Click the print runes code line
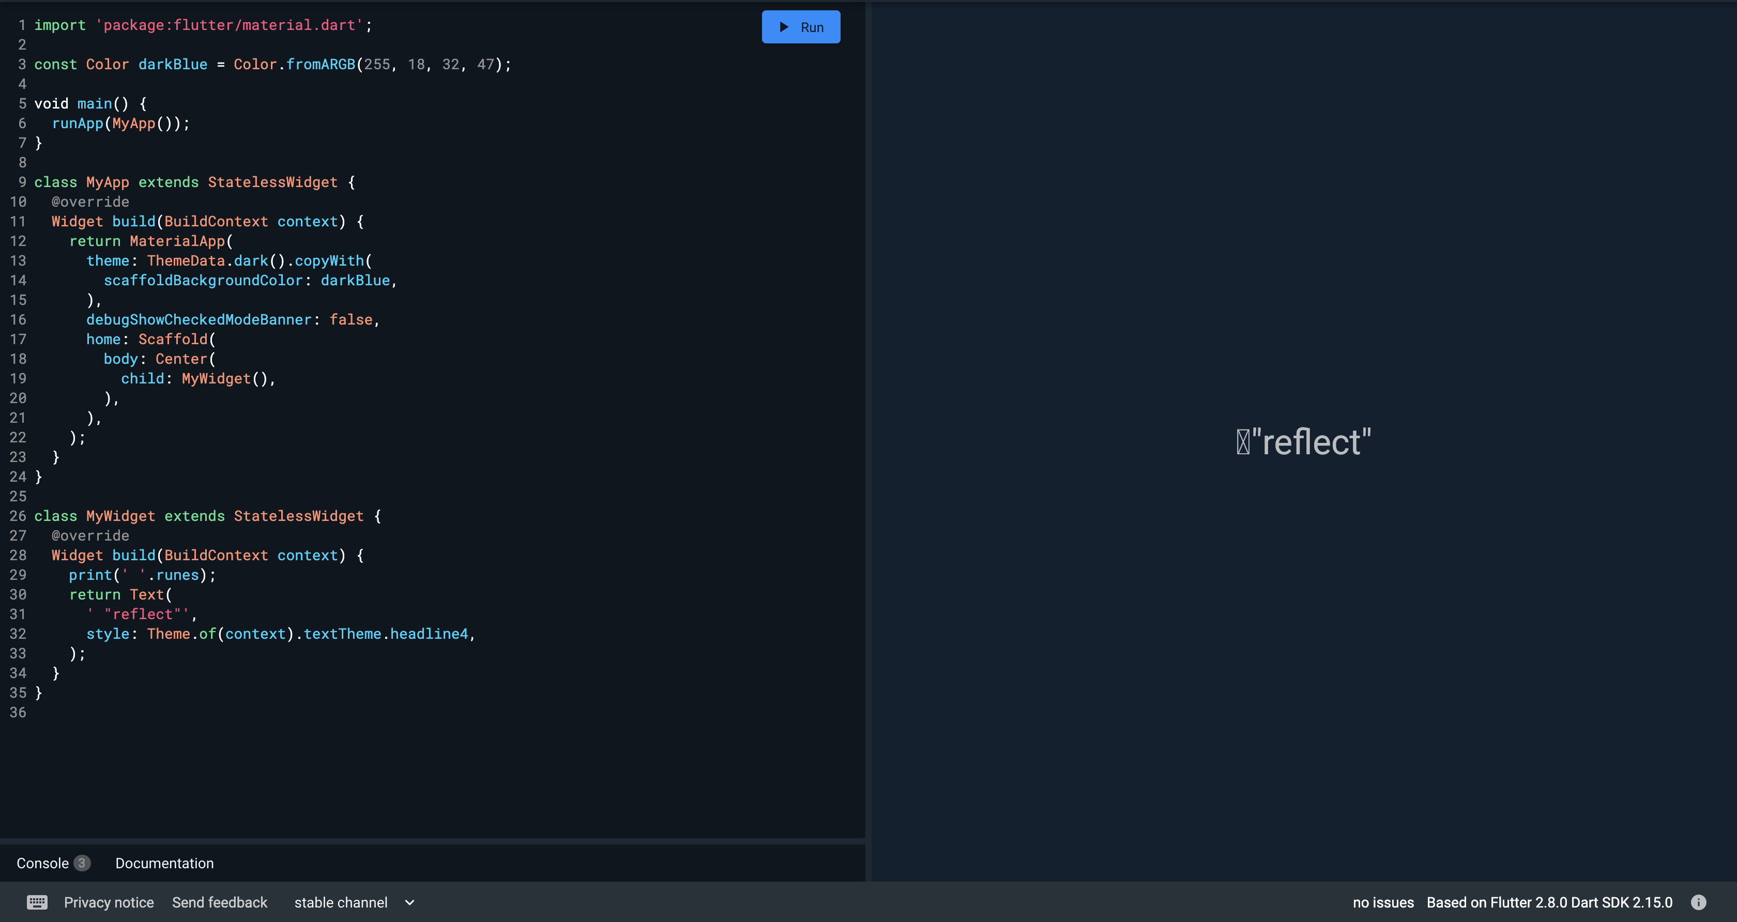This screenshot has width=1737, height=922. (142, 575)
